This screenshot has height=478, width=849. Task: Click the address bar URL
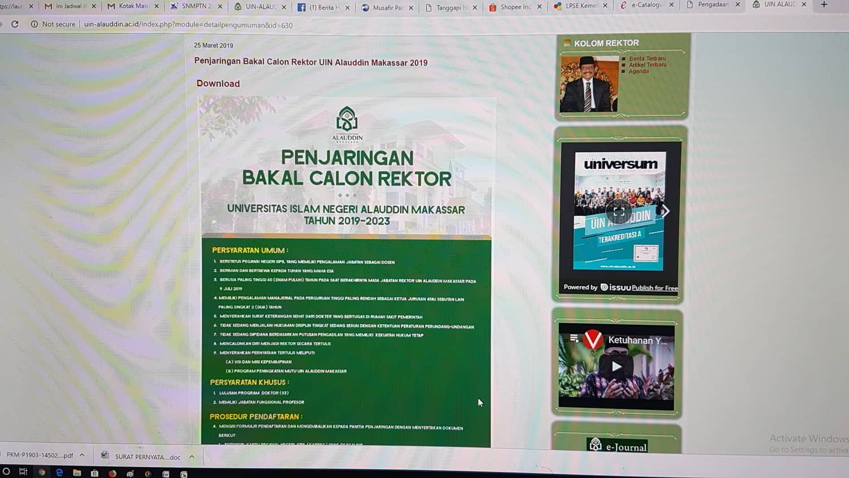point(186,25)
